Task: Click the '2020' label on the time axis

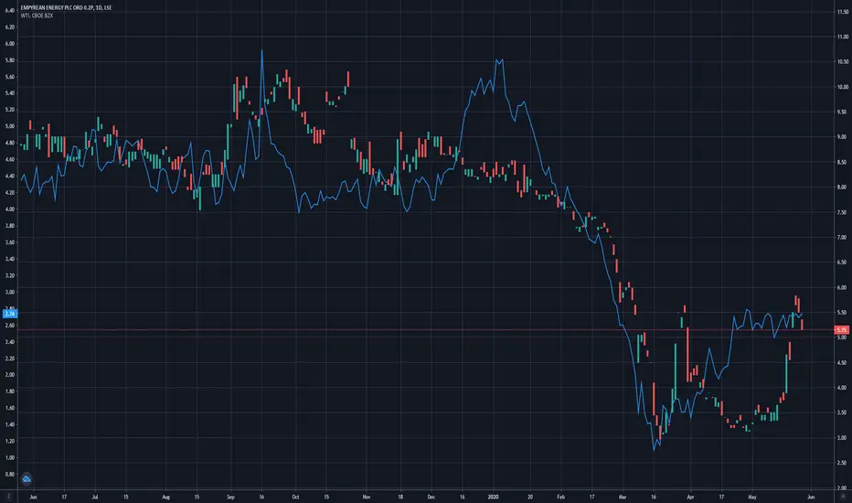Action: pyautogui.click(x=494, y=497)
